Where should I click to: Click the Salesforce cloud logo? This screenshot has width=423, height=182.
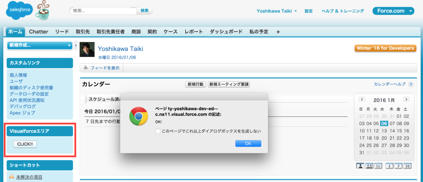coord(19,10)
